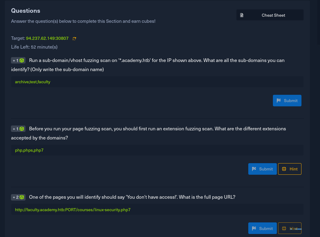Click the lifebuoy icon on the page URL Hint button
This screenshot has height=237, width=320.
pos(284,228)
